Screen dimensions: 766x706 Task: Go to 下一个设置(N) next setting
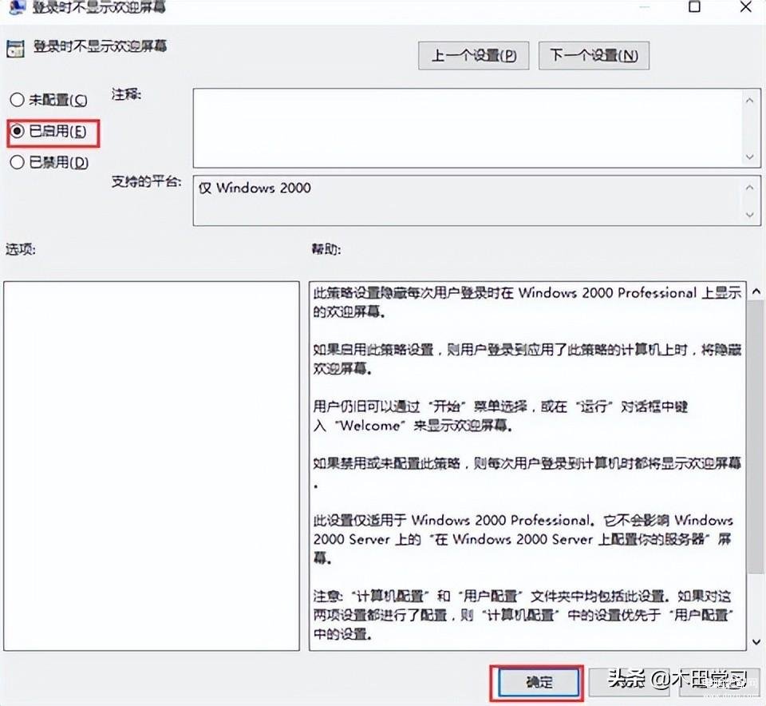tap(594, 55)
